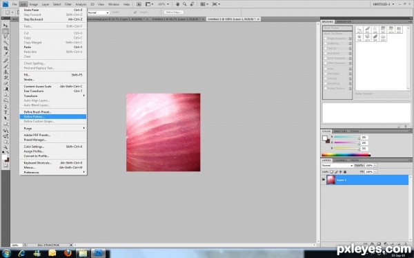Click Firefox icon in taskbar
Image resolution: width=414 pixels, height=258 pixels.
click(x=68, y=253)
